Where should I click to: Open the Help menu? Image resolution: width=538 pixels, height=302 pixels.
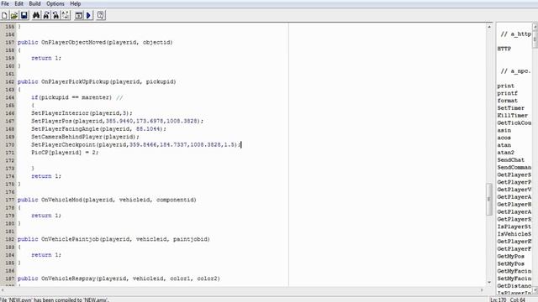coord(76,3)
